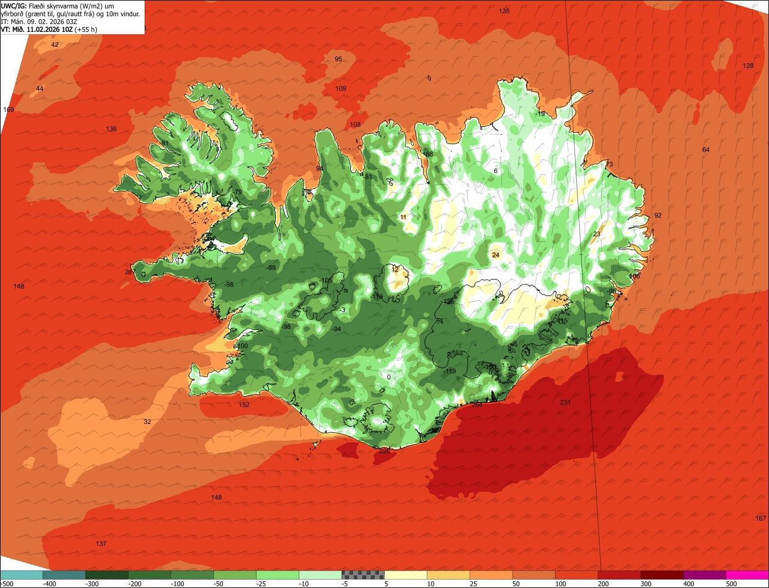Screen dimensions: 769x588
Task: Click the map value 136
Action: (x=111, y=129)
